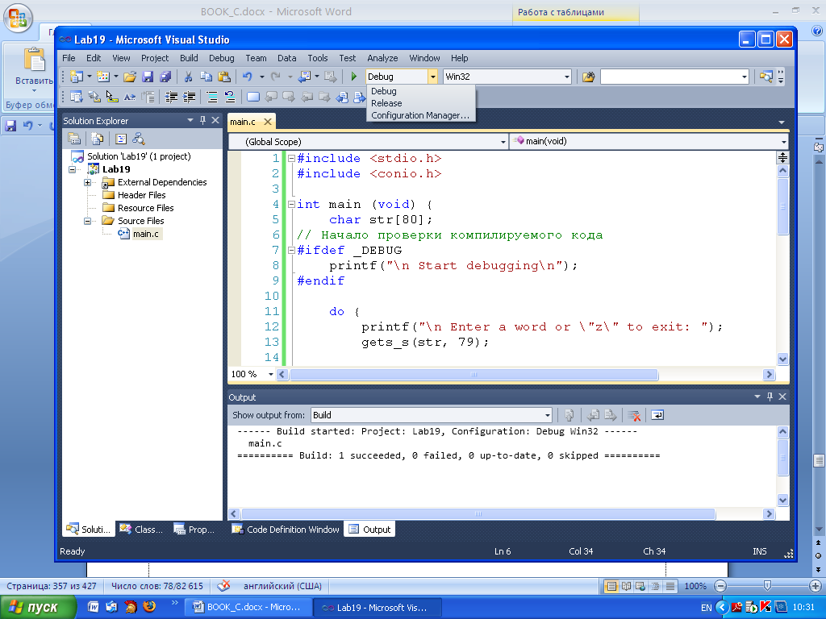Viewport: 826px width, 619px height.
Task: Cut selection with the scissors icon
Action: pyautogui.click(x=188, y=77)
